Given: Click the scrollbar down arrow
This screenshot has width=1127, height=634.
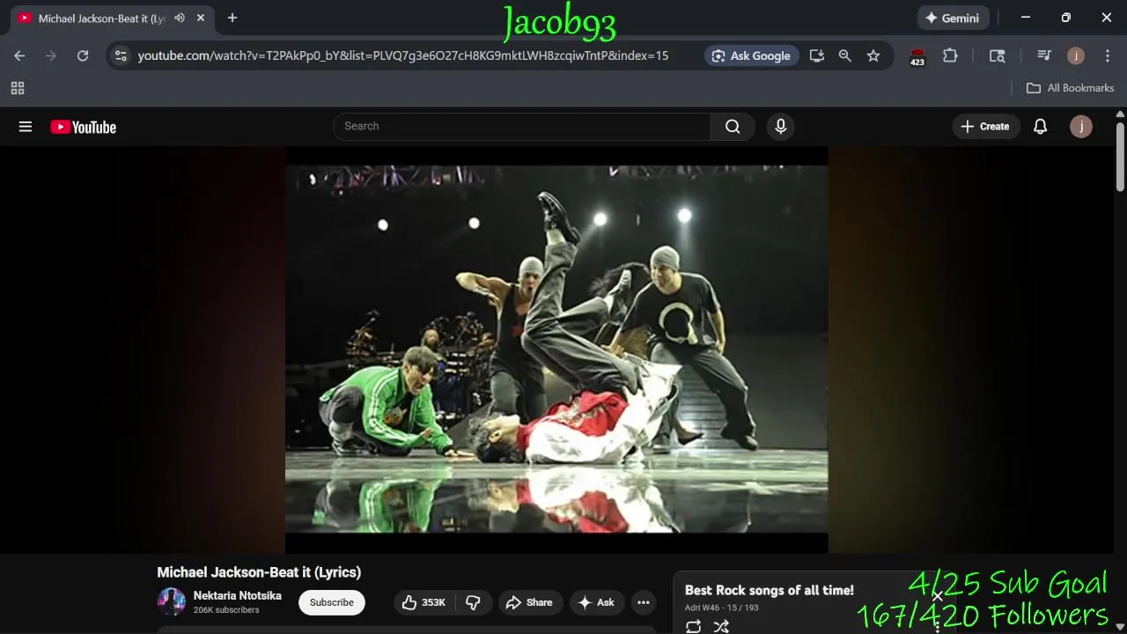Looking at the screenshot, I should click(x=1120, y=627).
